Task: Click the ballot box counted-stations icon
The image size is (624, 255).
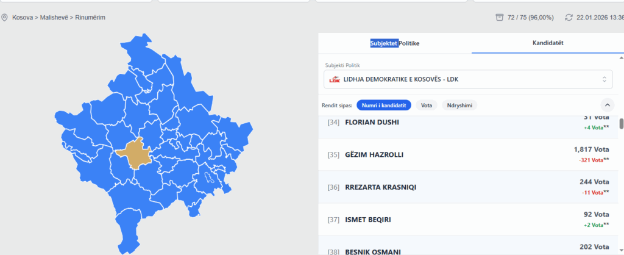Action: [500, 18]
